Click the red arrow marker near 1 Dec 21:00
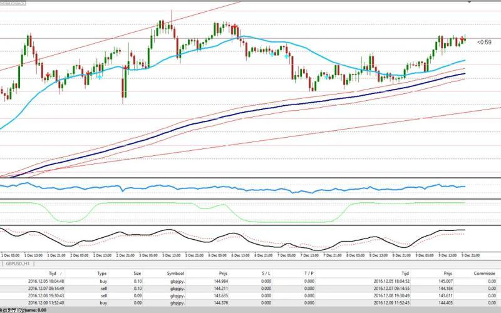Viewport: 501px width, 313px height. (48, 75)
